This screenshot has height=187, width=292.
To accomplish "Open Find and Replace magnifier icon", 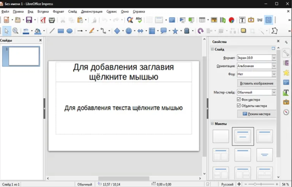I will [x=130, y=20].
